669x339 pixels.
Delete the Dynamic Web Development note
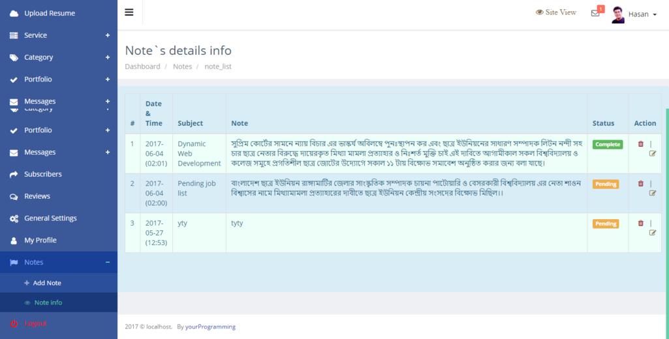[640, 144]
